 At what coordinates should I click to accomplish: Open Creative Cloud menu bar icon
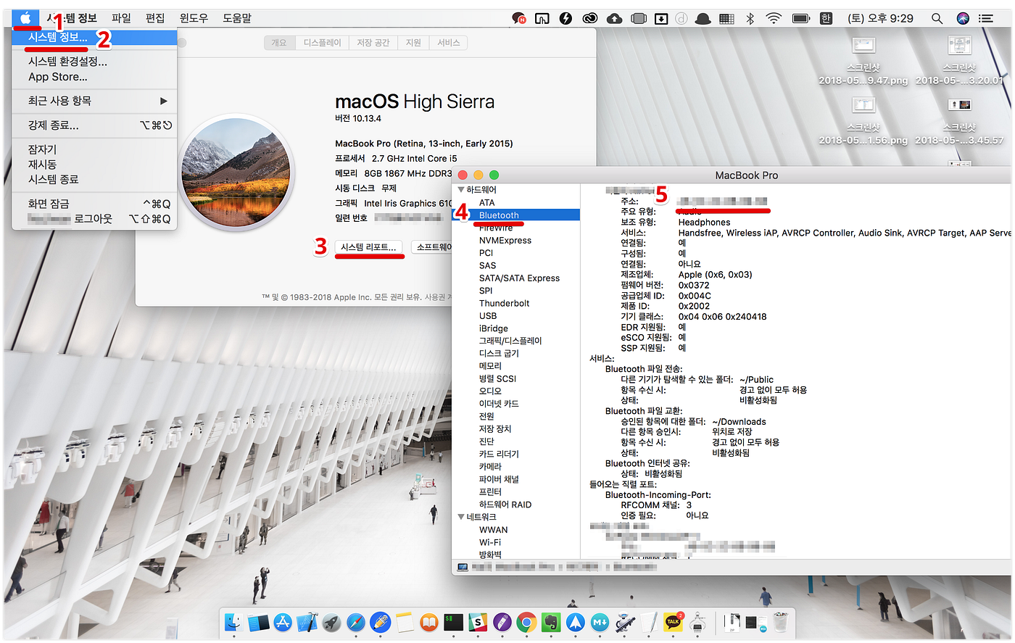click(x=590, y=18)
